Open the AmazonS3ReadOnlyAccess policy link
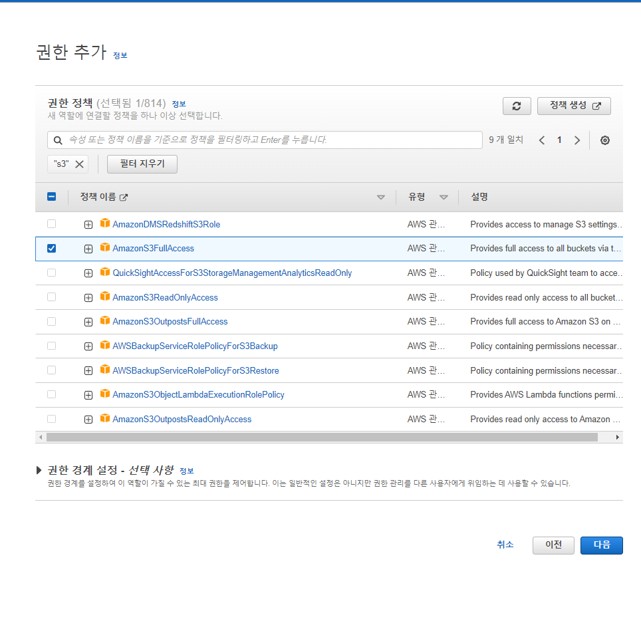Image resolution: width=641 pixels, height=629 pixels. point(165,297)
